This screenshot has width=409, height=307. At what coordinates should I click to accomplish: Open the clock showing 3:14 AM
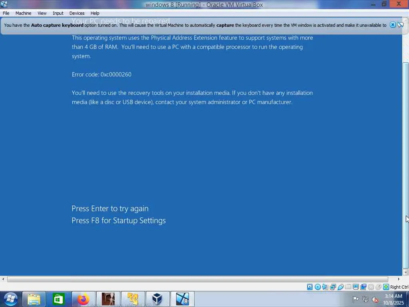click(393, 299)
